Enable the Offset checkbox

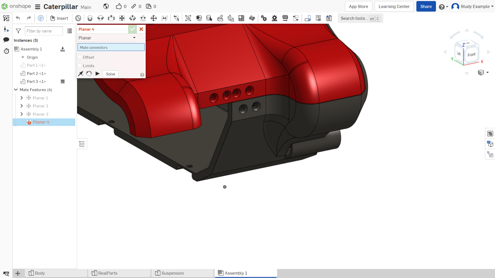click(x=80, y=57)
